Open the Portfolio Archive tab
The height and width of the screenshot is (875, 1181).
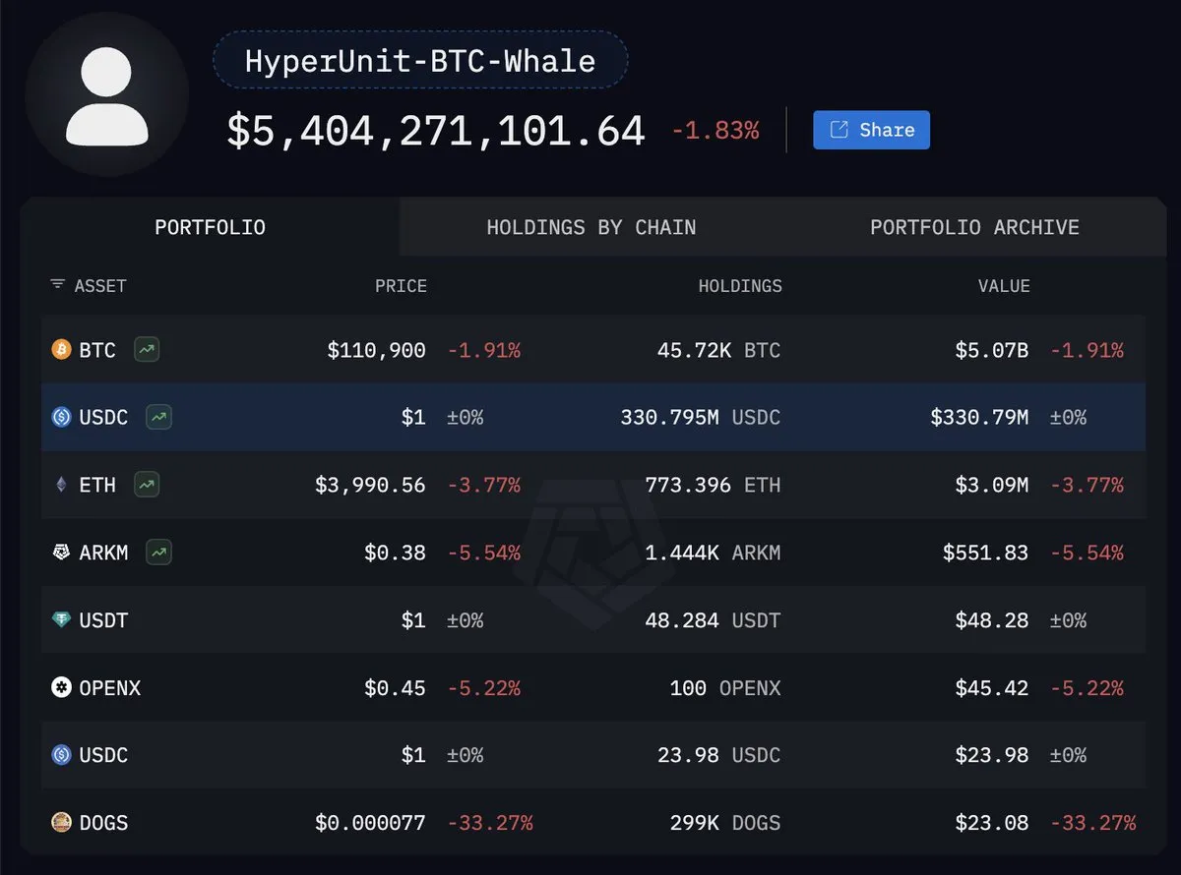[974, 227]
